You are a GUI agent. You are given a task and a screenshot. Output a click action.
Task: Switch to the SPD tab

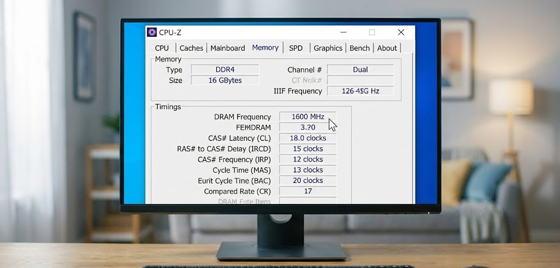click(296, 48)
